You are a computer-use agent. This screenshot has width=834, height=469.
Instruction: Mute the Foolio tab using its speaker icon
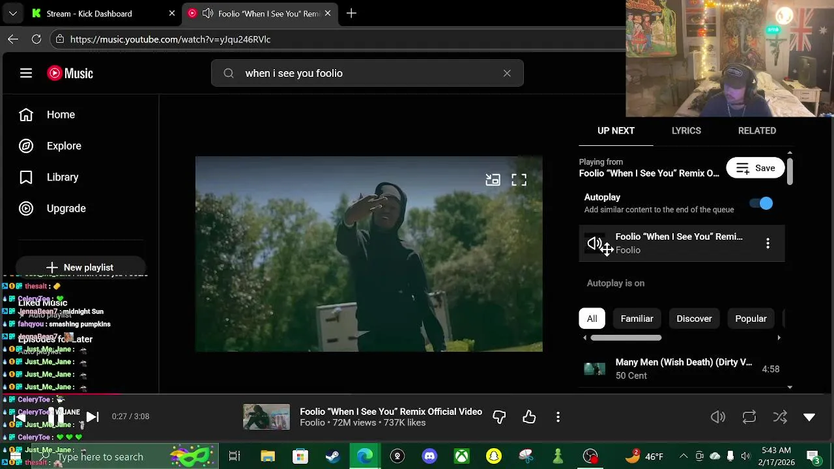click(x=207, y=13)
